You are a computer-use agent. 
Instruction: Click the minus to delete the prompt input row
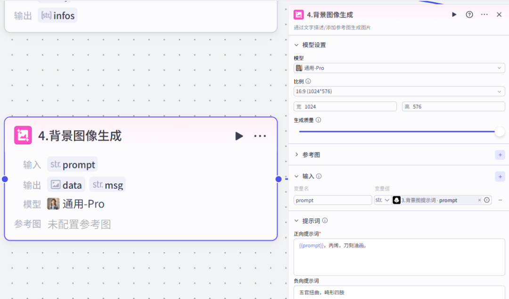click(501, 200)
